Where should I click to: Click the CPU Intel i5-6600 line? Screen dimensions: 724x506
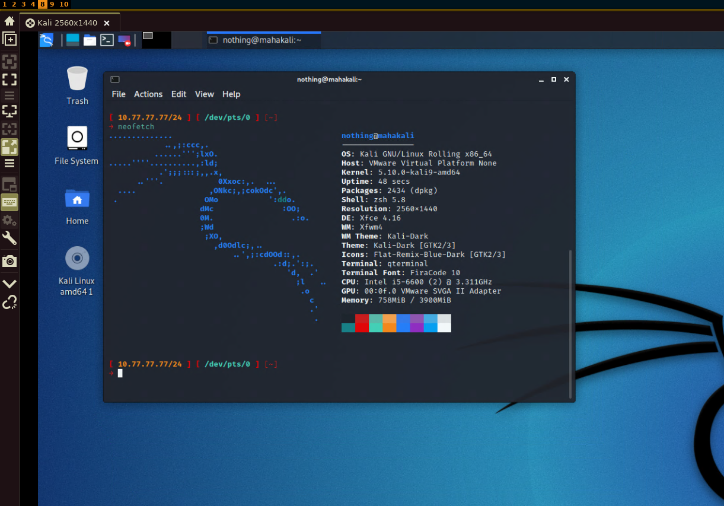[x=417, y=282]
